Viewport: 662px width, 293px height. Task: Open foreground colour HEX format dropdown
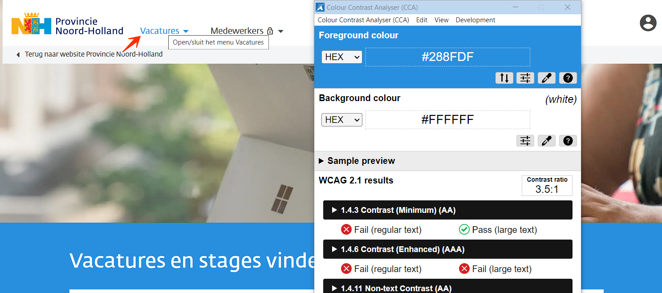pyautogui.click(x=342, y=57)
